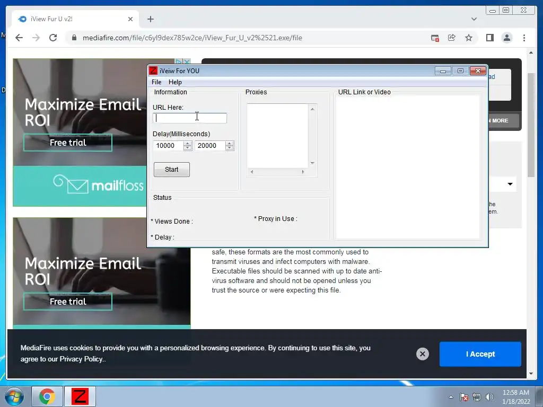This screenshot has height=407, width=543.
Task: Switch to red Z app in taskbar
Action: 80,396
